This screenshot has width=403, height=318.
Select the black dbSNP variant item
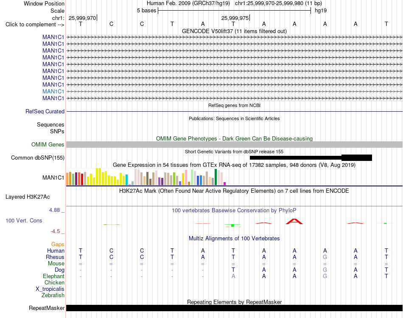coord(311,158)
